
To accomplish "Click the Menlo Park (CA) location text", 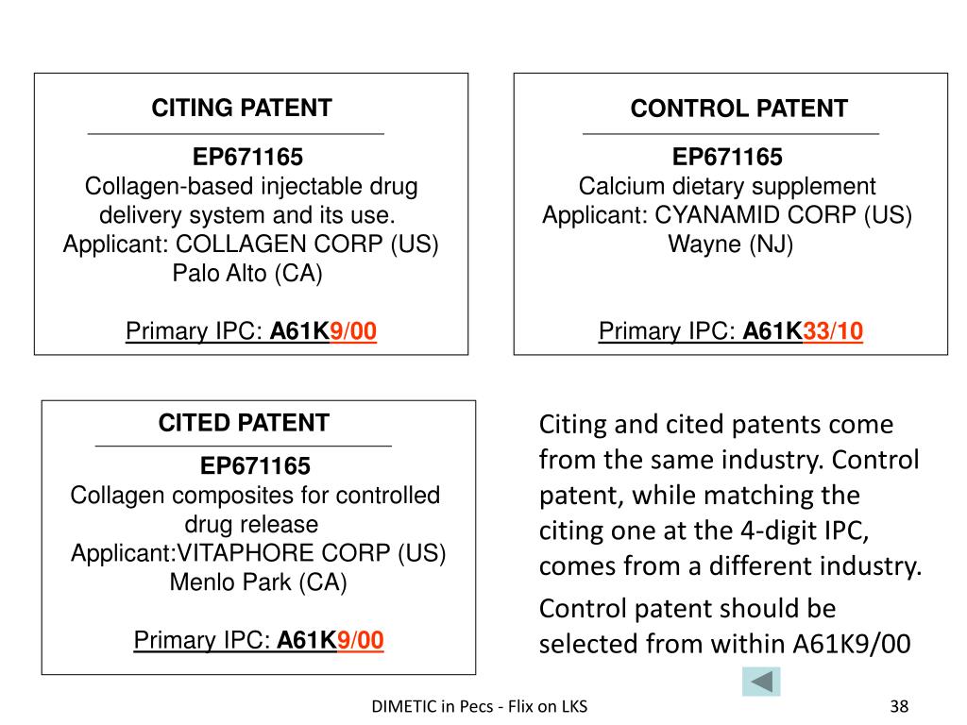I will click(x=259, y=582).
